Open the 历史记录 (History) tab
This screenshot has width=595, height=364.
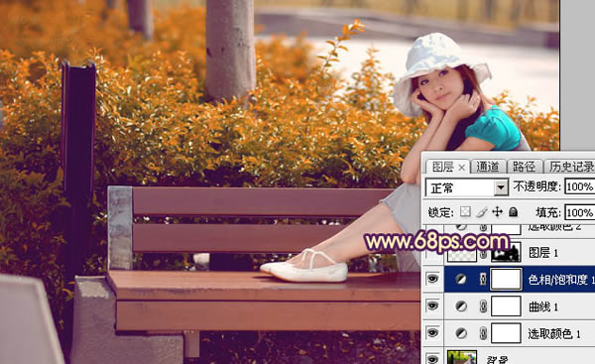571,167
